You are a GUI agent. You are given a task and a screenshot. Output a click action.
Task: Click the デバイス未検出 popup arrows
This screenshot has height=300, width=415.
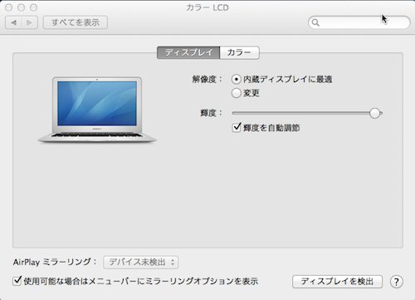173,262
